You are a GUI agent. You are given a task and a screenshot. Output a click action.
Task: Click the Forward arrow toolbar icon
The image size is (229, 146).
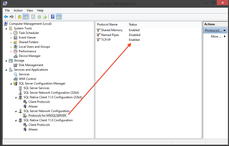coord(11,17)
